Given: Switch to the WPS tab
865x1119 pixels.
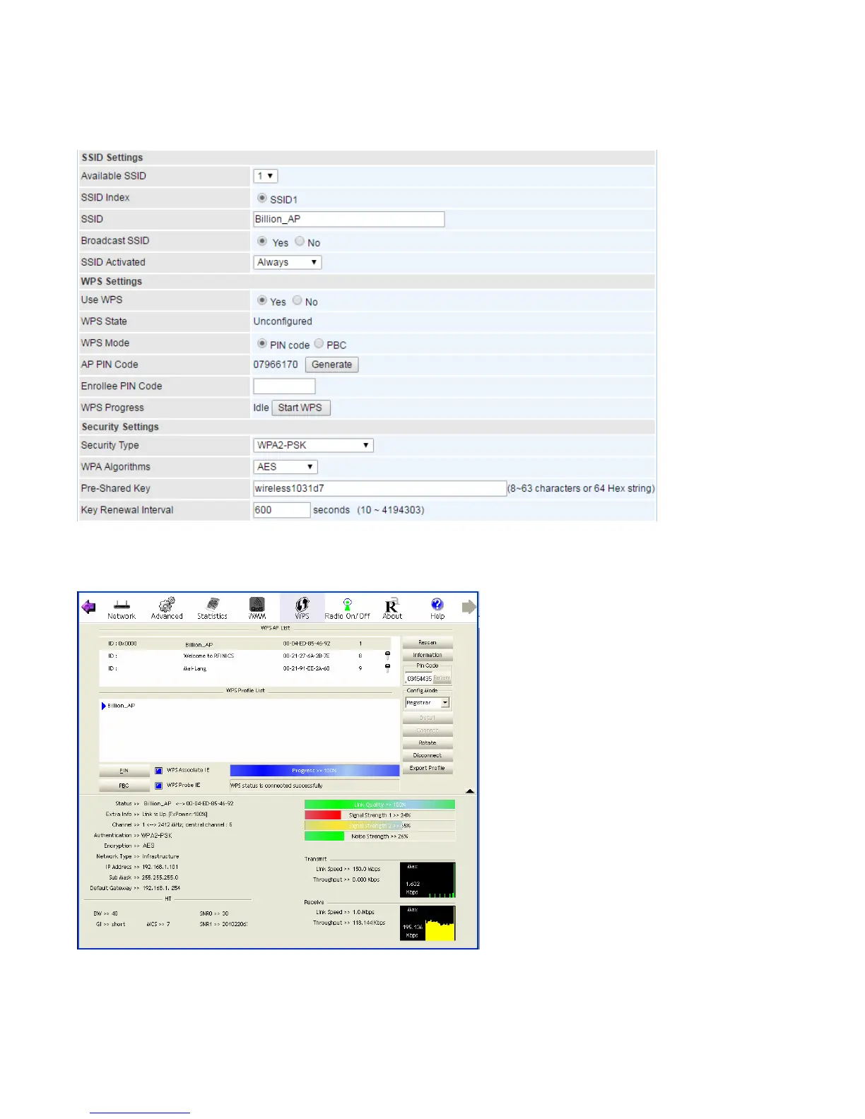Looking at the screenshot, I should coord(302,608).
